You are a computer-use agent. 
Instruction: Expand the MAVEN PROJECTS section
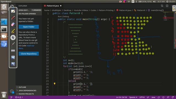[x=29, y=94]
